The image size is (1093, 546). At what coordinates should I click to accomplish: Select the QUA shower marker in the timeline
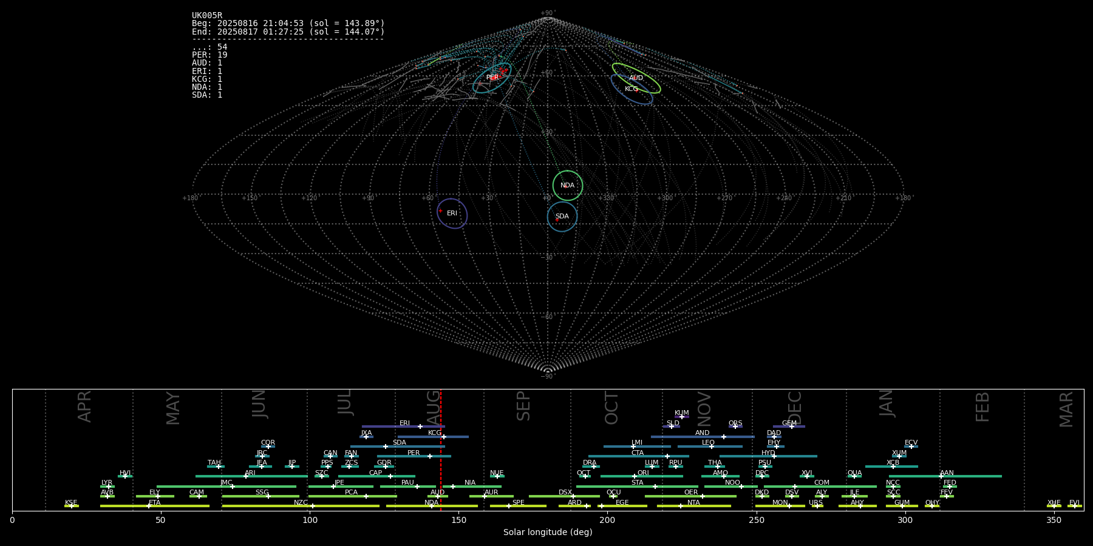854,476
